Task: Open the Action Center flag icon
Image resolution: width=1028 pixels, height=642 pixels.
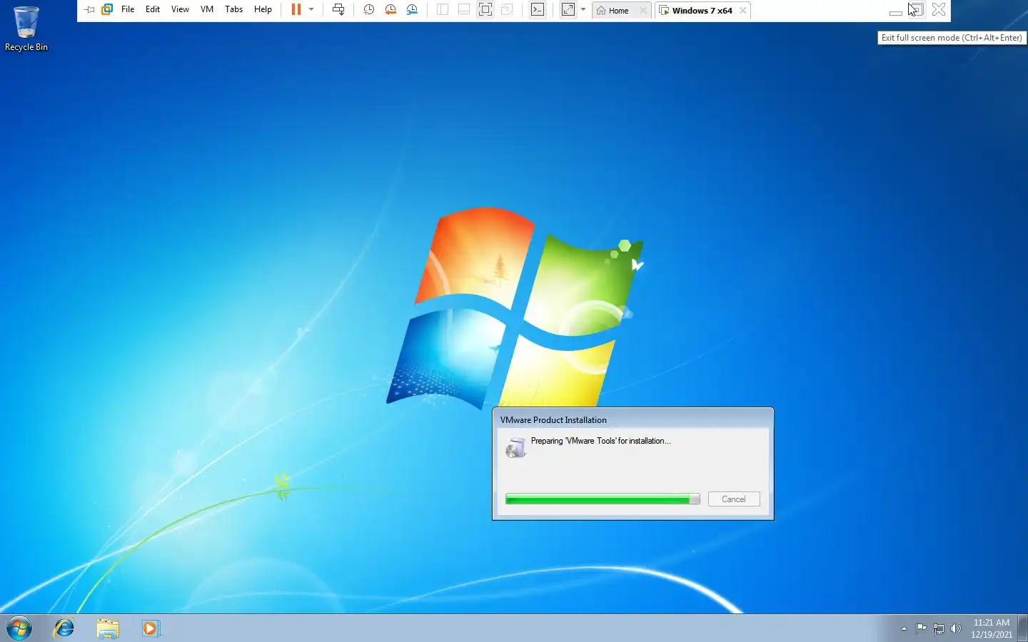Action: (x=921, y=628)
